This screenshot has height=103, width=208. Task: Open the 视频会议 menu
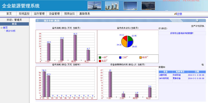[69, 14]
